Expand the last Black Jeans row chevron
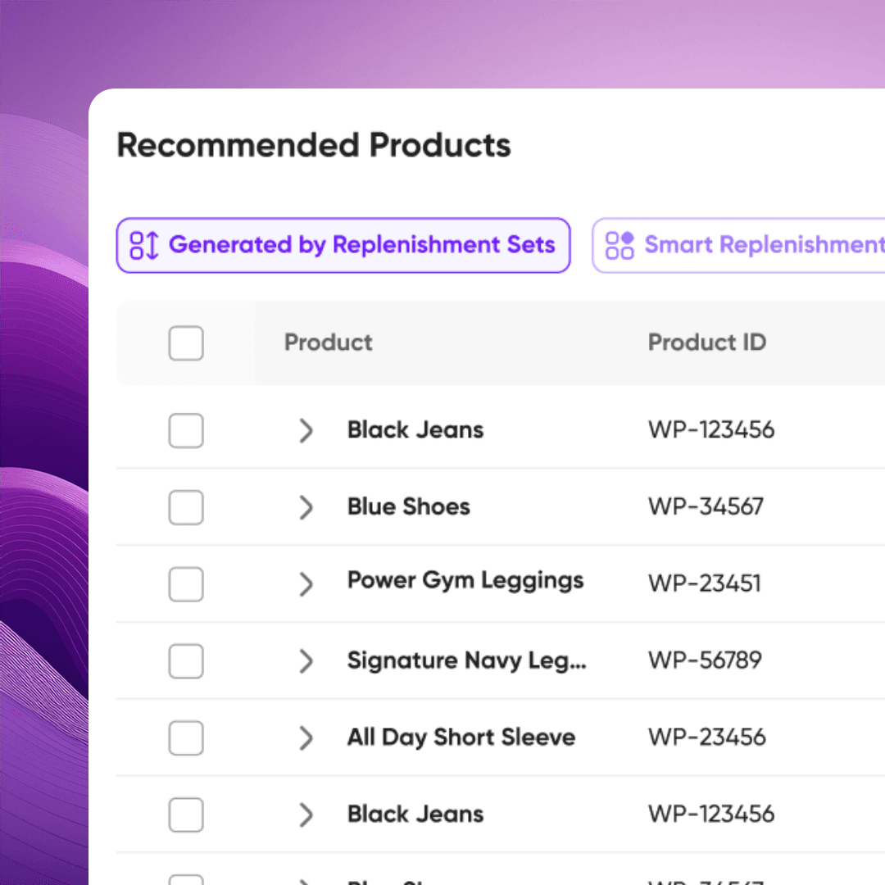885x885 pixels. click(306, 815)
